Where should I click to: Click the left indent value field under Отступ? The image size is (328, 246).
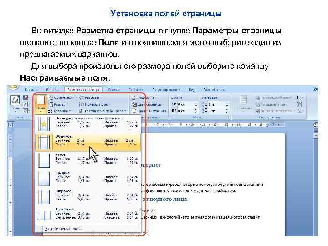tap(185, 104)
